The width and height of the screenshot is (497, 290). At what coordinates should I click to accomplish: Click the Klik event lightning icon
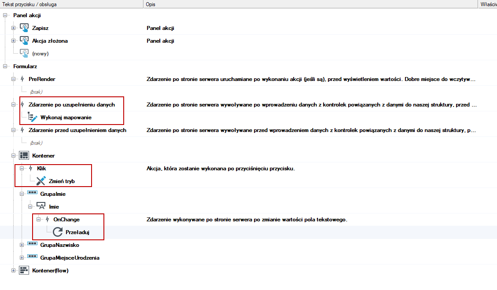30,168
